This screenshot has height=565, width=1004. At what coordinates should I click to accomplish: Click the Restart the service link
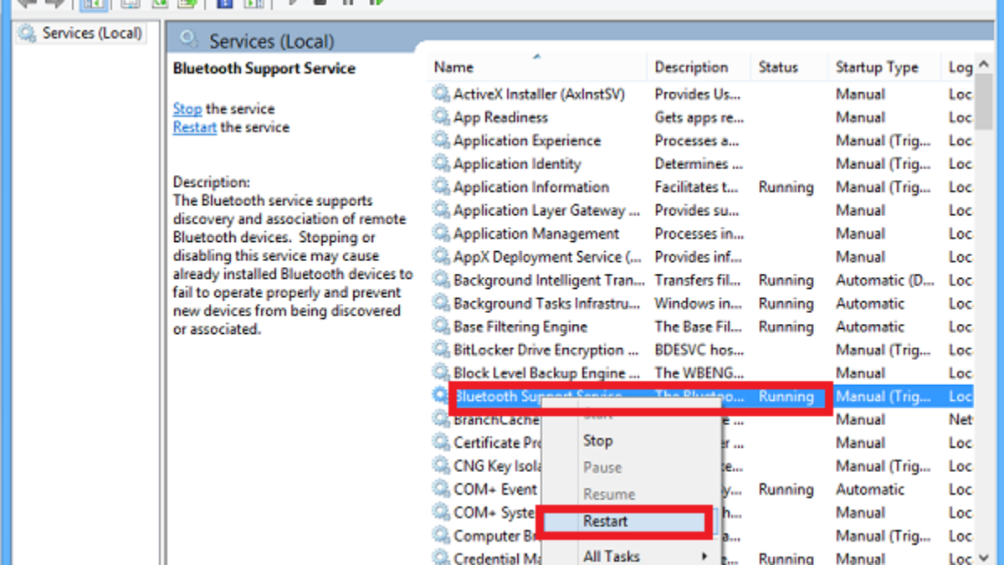[x=195, y=127]
